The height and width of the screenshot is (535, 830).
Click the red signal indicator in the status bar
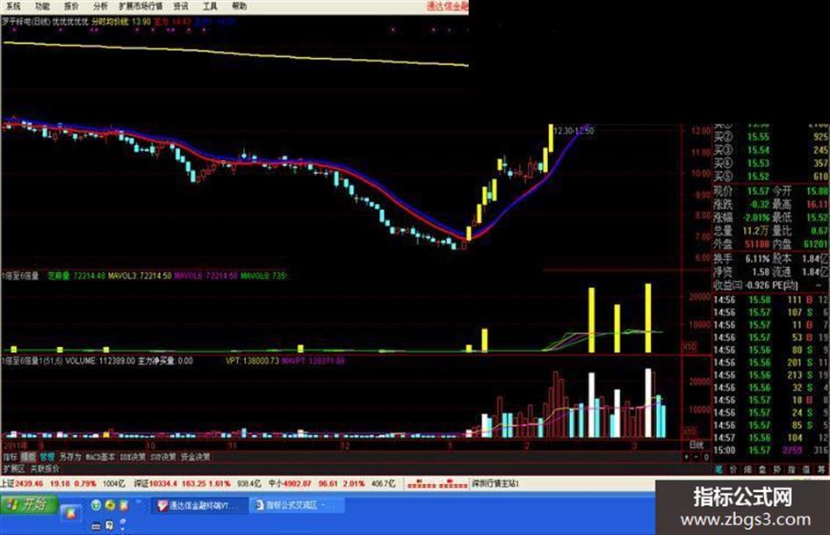(437, 484)
